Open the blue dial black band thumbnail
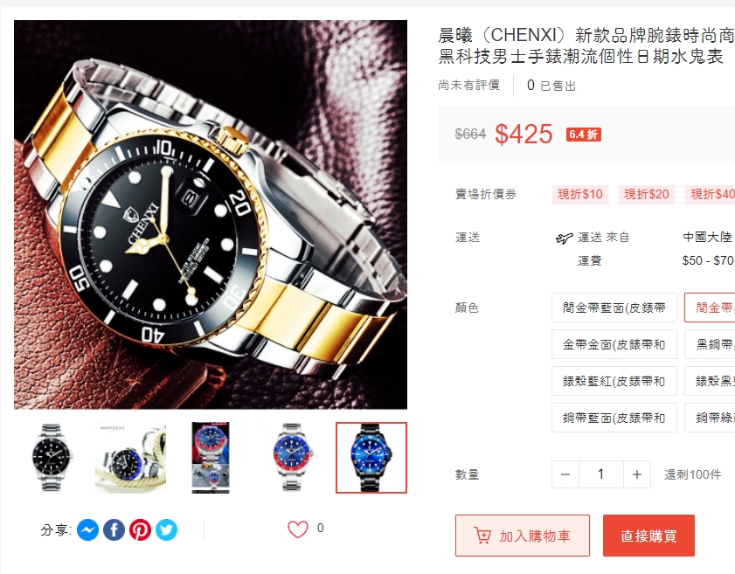The width and height of the screenshot is (735, 574). coord(371,457)
